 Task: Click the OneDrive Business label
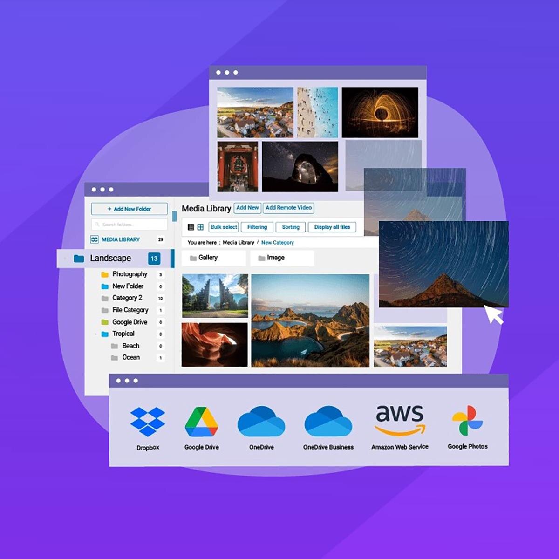coord(328,447)
